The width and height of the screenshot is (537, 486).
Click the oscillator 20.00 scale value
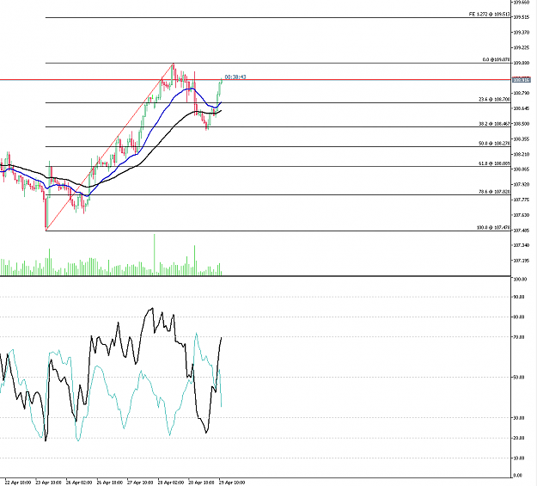[520, 438]
